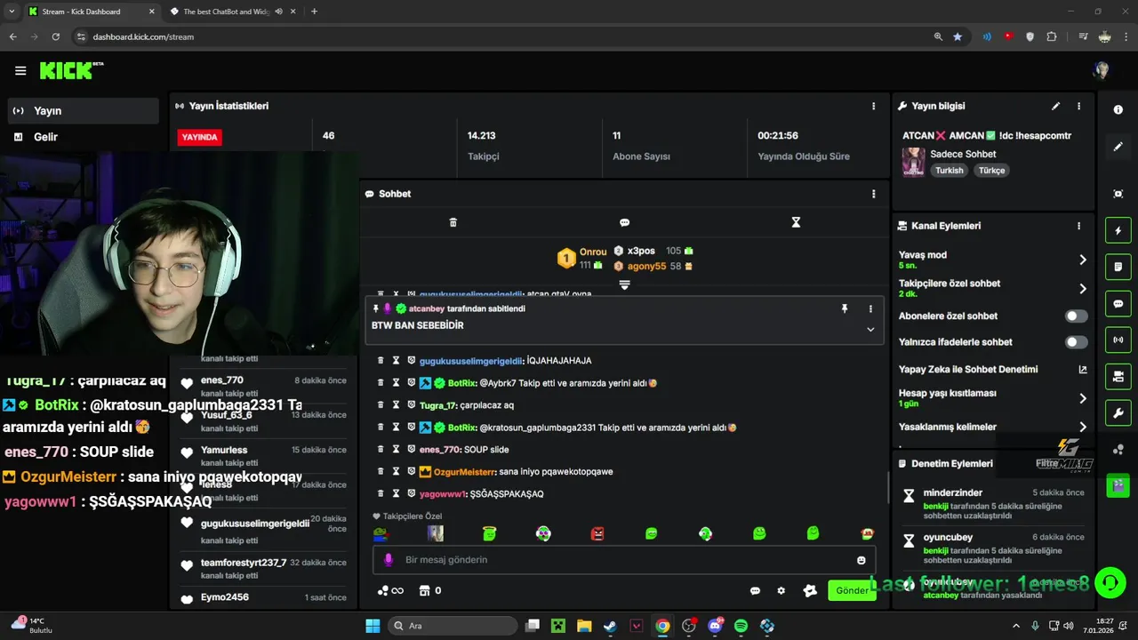Delete enes_770's SOUP slide message
The width and height of the screenshot is (1138, 640).
[381, 449]
